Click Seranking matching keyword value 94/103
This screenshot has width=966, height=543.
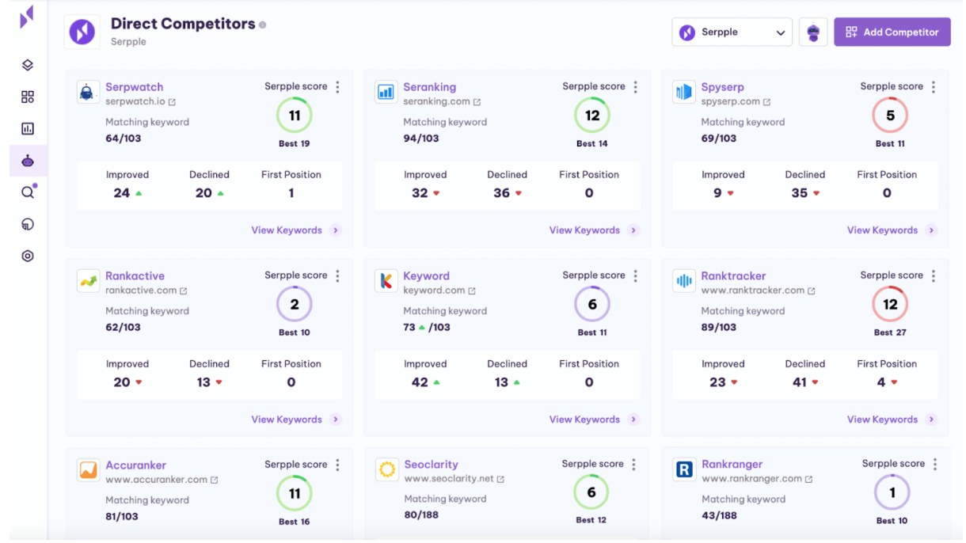421,139
